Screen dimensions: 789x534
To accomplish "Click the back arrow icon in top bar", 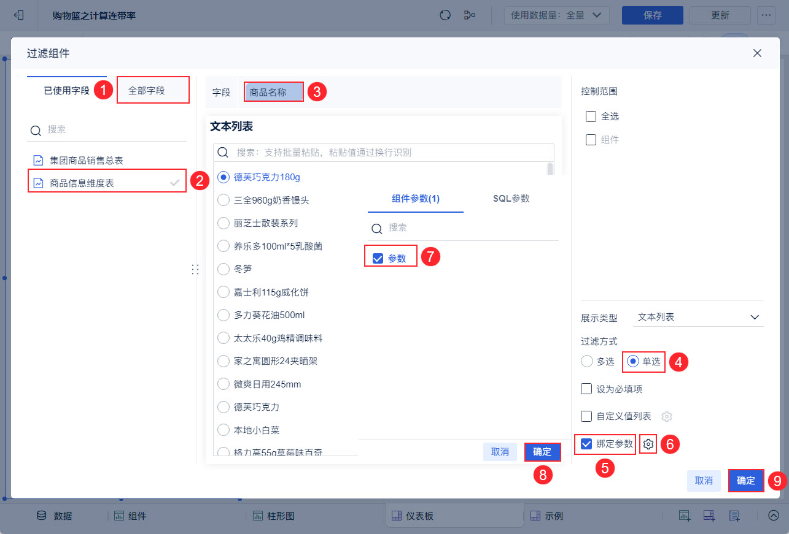I will (x=18, y=15).
